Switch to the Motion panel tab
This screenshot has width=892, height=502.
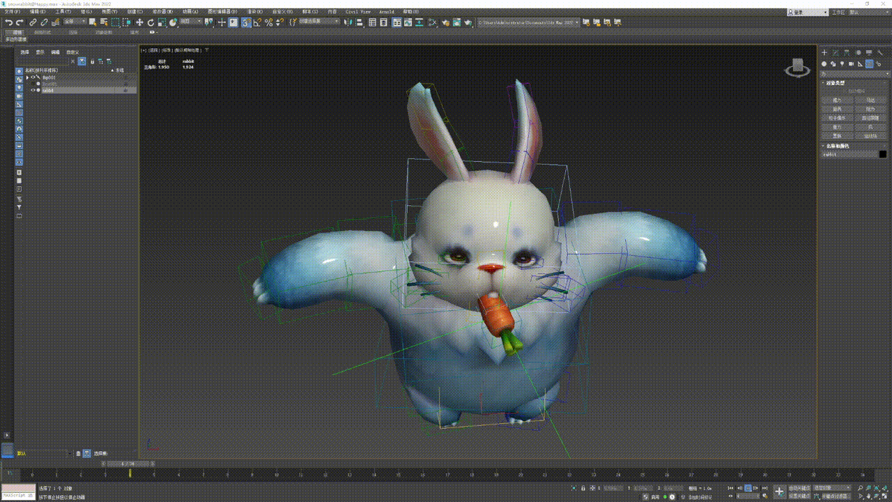[859, 52]
